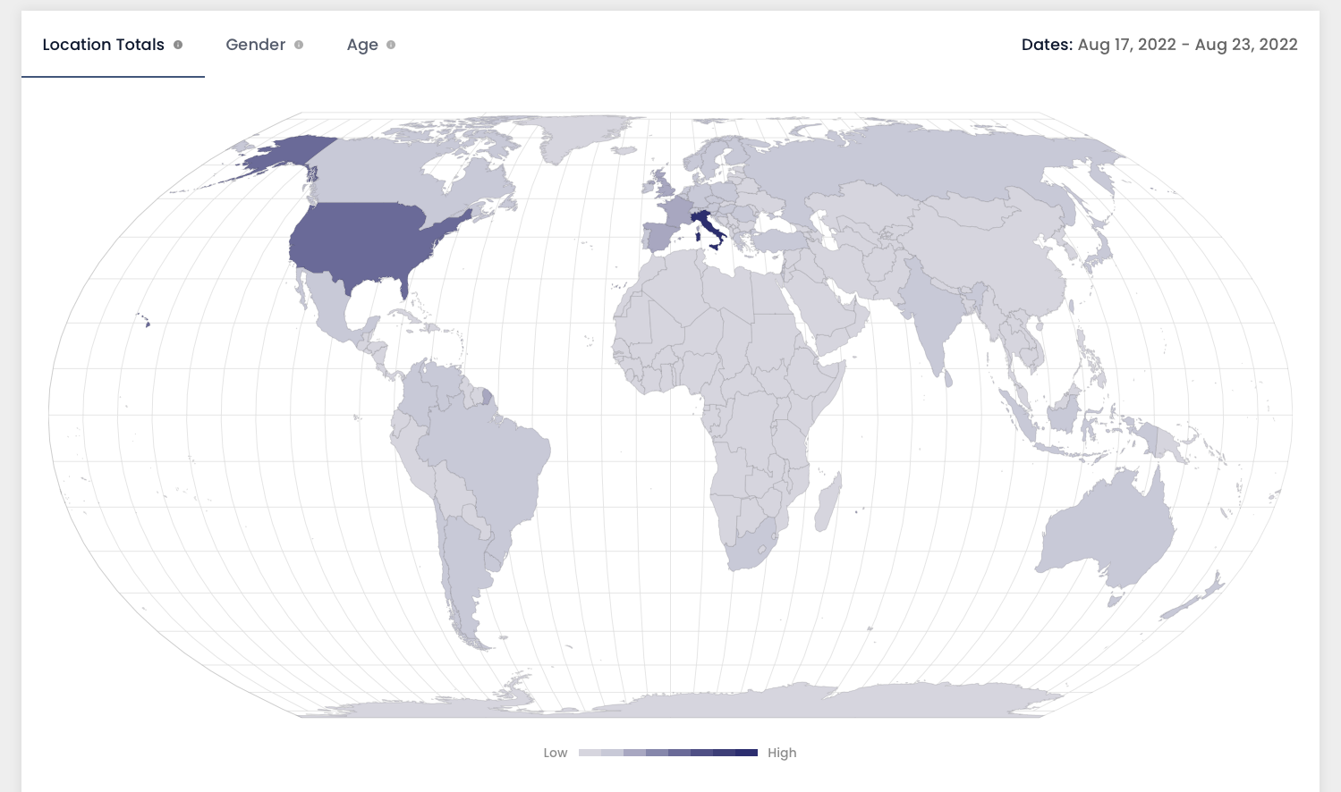
Task: Click the lightest swatch of the legend
Action: pyautogui.click(x=590, y=753)
